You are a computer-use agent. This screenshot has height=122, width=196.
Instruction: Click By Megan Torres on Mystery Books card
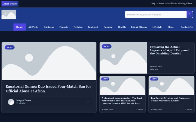tap(156, 110)
